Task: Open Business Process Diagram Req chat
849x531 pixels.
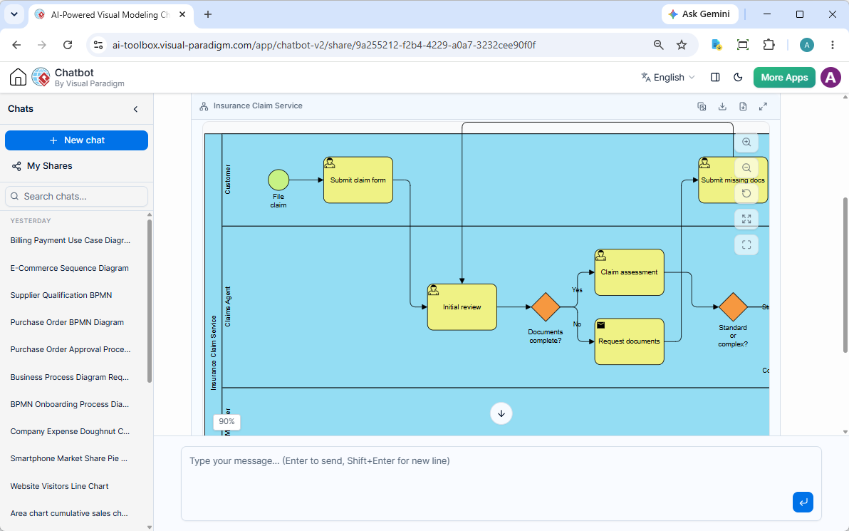Action: (x=70, y=377)
